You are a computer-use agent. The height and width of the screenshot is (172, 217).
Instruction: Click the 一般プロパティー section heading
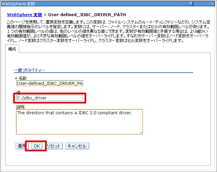[29, 70]
